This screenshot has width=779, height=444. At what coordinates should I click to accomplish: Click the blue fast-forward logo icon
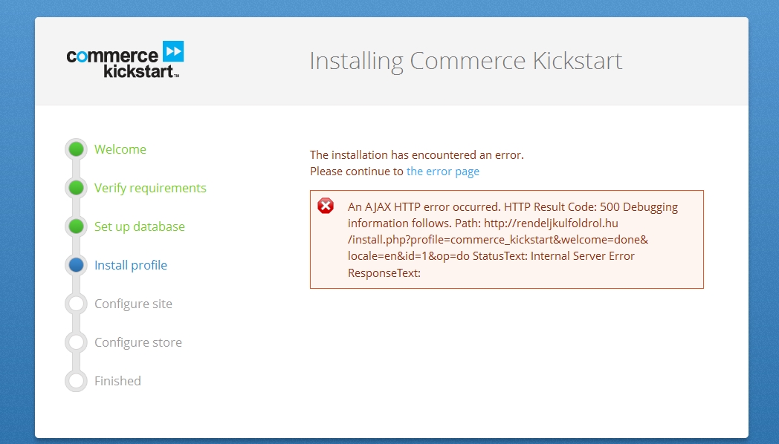point(173,51)
